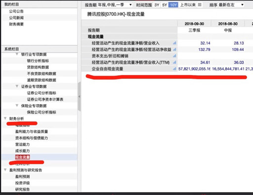Collapse the 保险业专项数据 tree node

click(17, 106)
